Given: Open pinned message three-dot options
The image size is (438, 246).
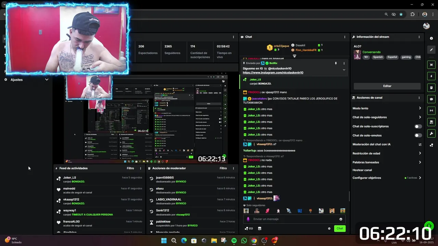Looking at the screenshot, I should [344, 63].
